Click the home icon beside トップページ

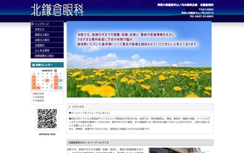(x=33, y=24)
